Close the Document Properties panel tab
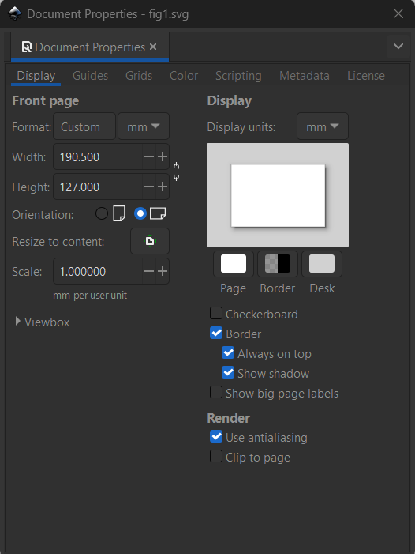 click(x=153, y=47)
